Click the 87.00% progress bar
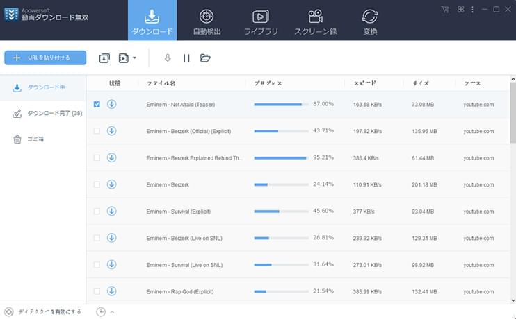Screen dimensions: 516x319 click(282, 105)
